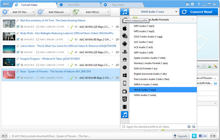The width and height of the screenshot is (220, 140).
Task: Click the Twitter icon in status bar
Action: (x=194, y=136)
